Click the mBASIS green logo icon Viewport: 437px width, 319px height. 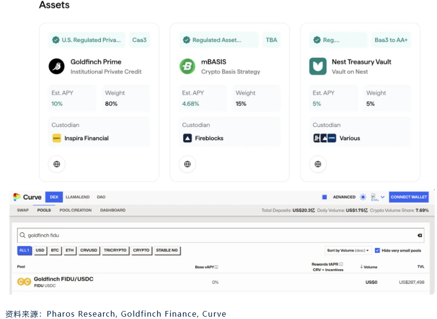click(x=187, y=66)
